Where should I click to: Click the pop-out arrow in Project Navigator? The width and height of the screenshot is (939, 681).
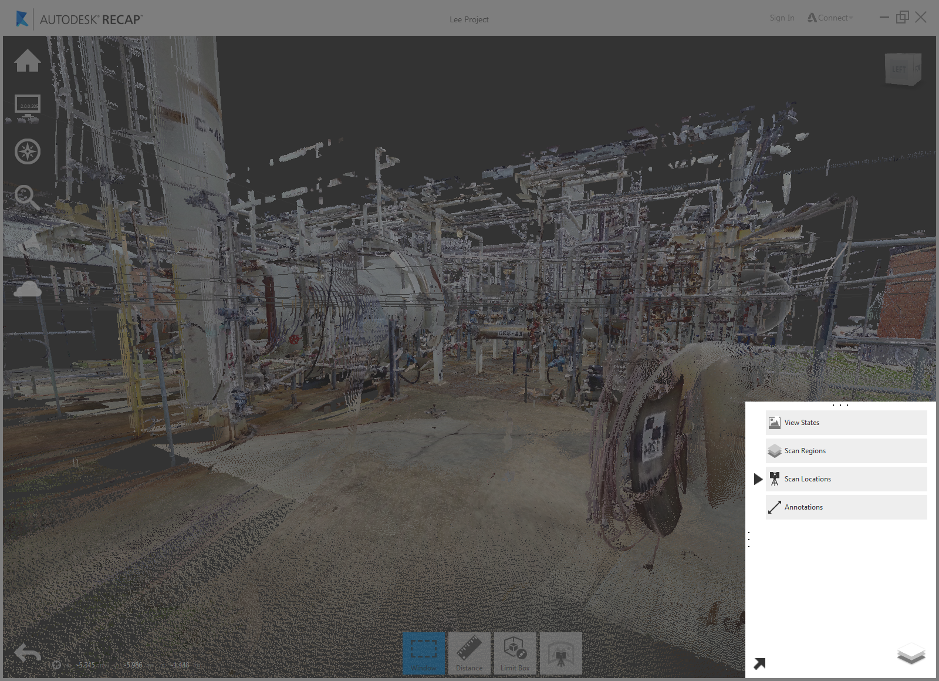(x=759, y=663)
